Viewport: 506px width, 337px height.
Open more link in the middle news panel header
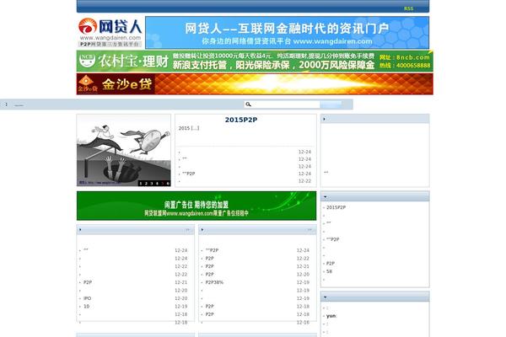coord(310,230)
